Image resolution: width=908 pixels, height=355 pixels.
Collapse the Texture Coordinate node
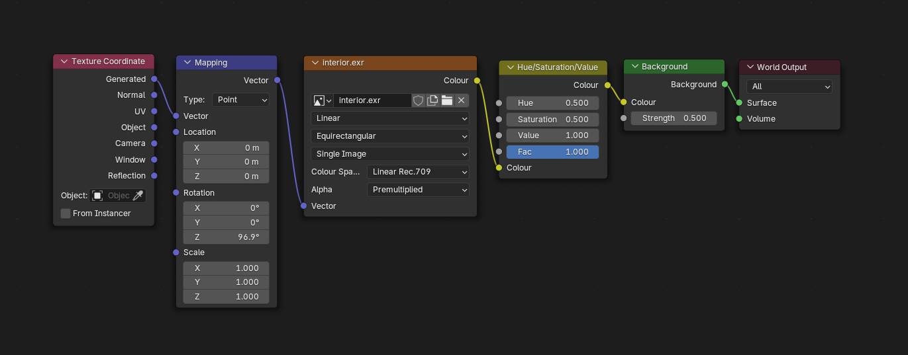pos(64,61)
